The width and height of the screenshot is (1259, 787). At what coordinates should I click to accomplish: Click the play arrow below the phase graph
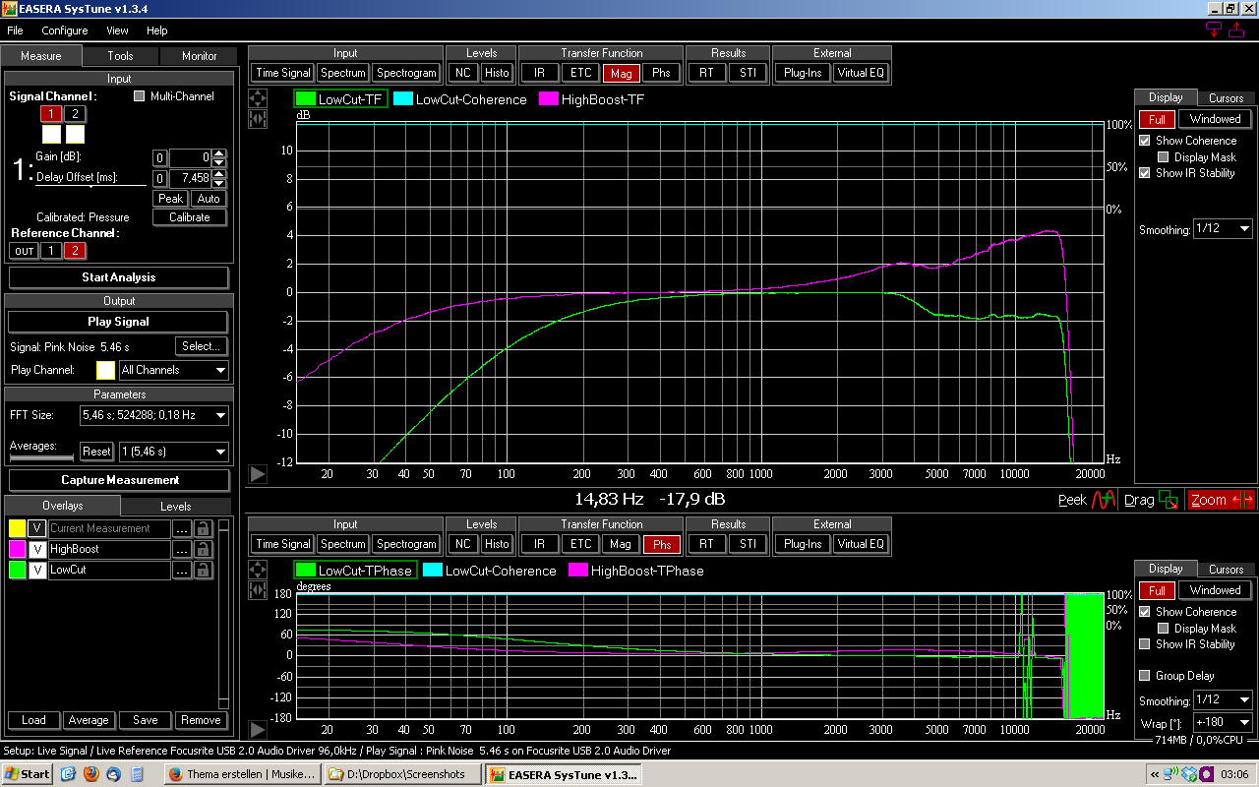258,729
